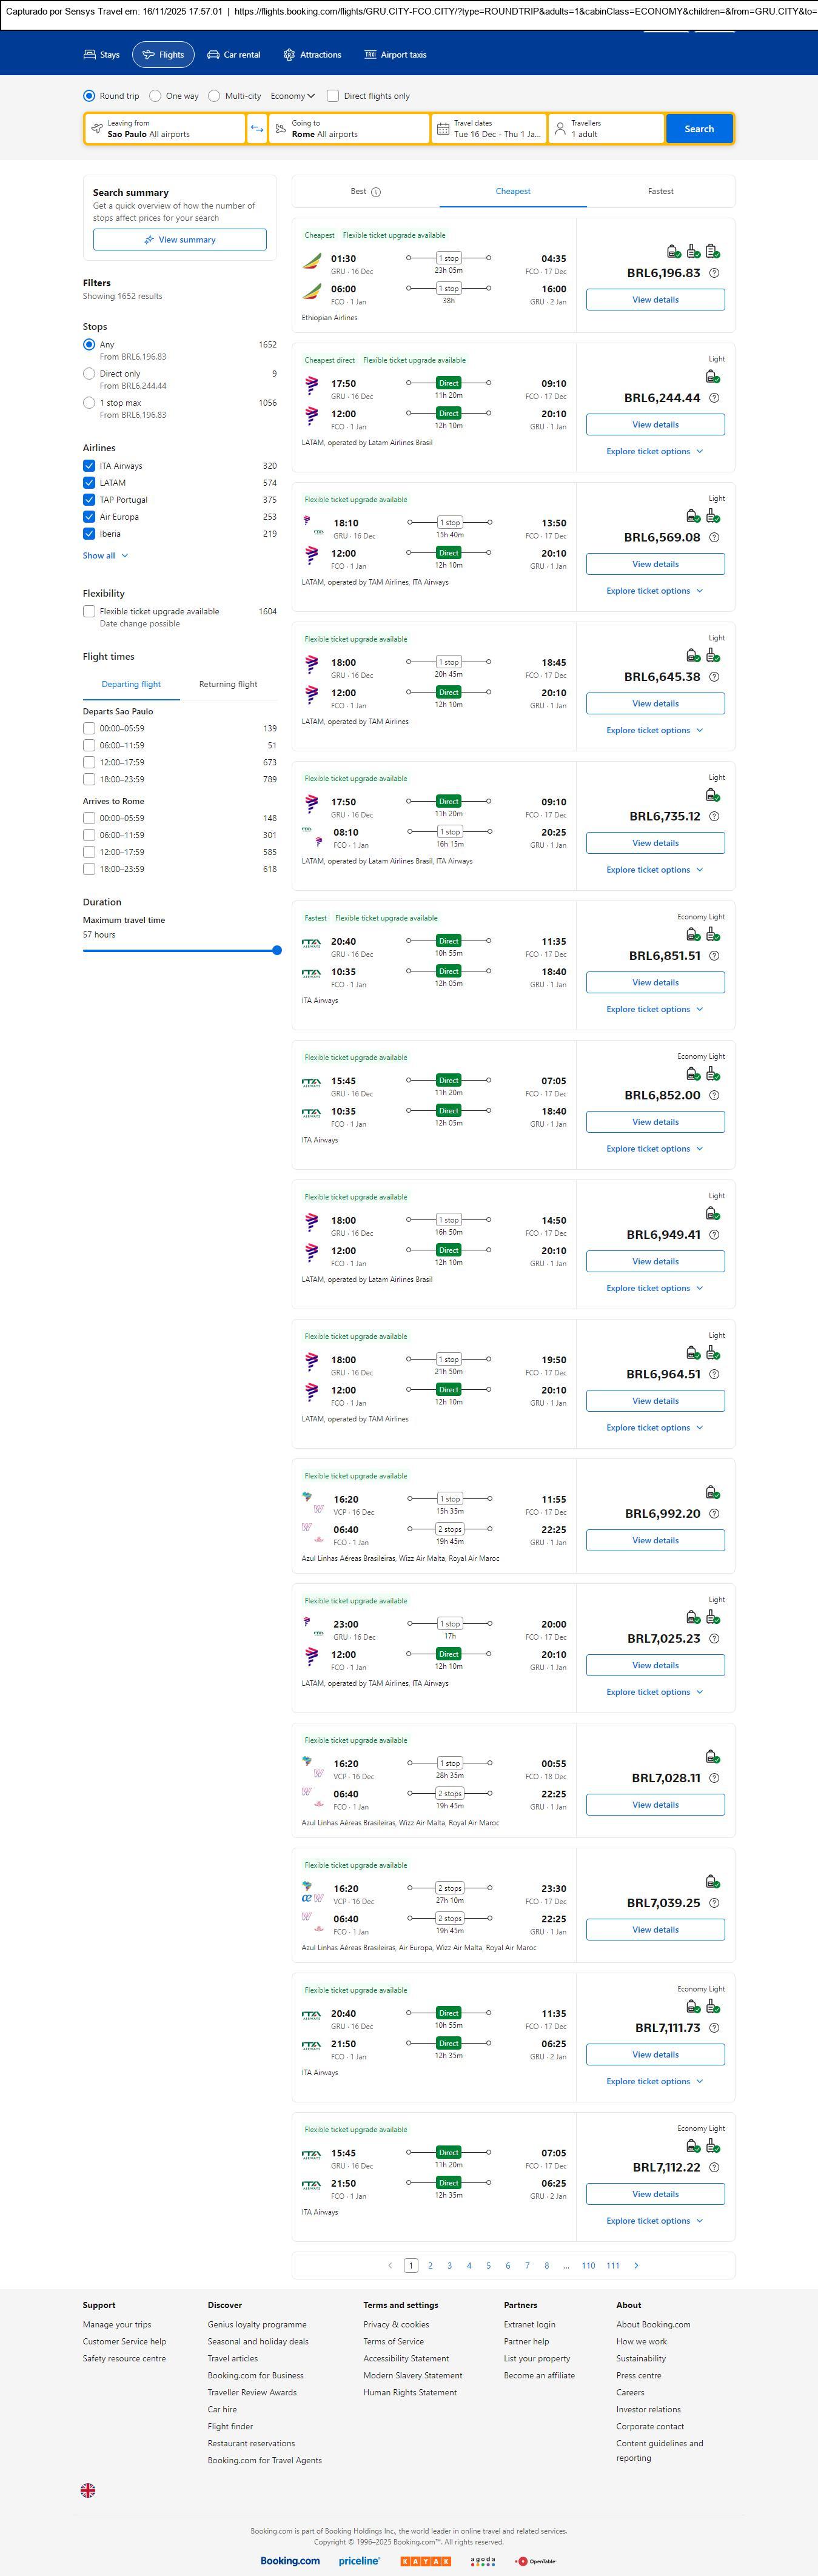Image resolution: width=818 pixels, height=2576 pixels.
Task: Expand Show all airlines list
Action: (105, 555)
